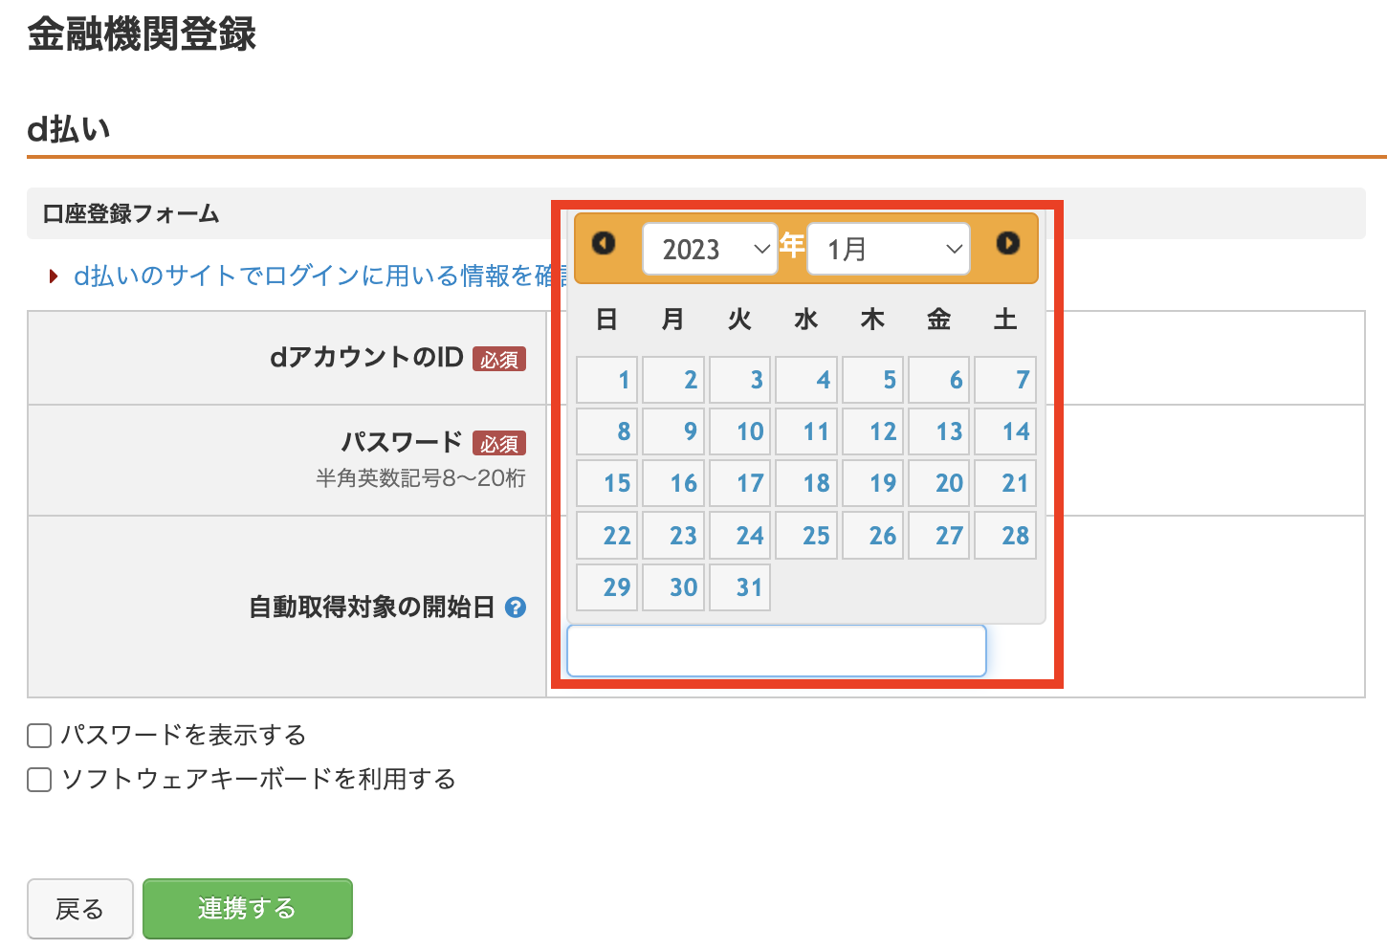Go to previous month in calendar
This screenshot has width=1387, height=950.
pos(604,243)
